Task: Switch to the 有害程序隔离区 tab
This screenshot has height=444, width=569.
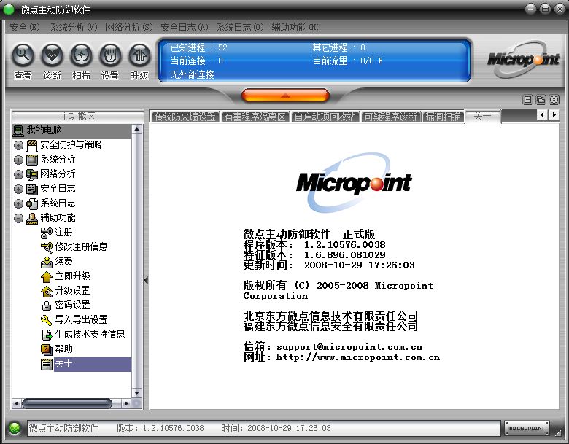Action: coord(255,117)
